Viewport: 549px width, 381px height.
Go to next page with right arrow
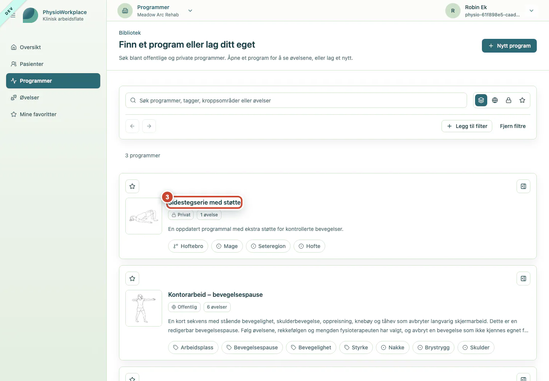(x=149, y=126)
